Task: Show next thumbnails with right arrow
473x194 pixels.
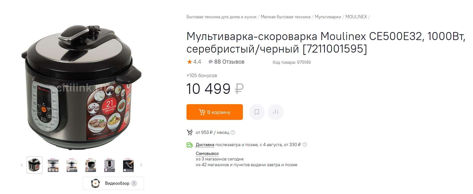Action: click(141, 165)
